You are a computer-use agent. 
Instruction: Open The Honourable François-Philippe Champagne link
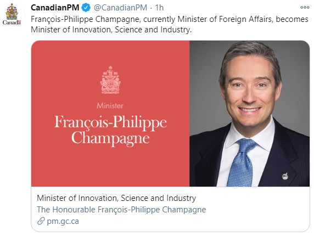coord(121,210)
